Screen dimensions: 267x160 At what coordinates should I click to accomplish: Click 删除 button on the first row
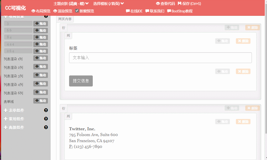pyautogui.click(x=252, y=28)
